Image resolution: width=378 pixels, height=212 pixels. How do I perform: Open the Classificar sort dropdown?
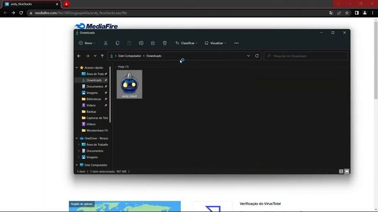(x=187, y=43)
